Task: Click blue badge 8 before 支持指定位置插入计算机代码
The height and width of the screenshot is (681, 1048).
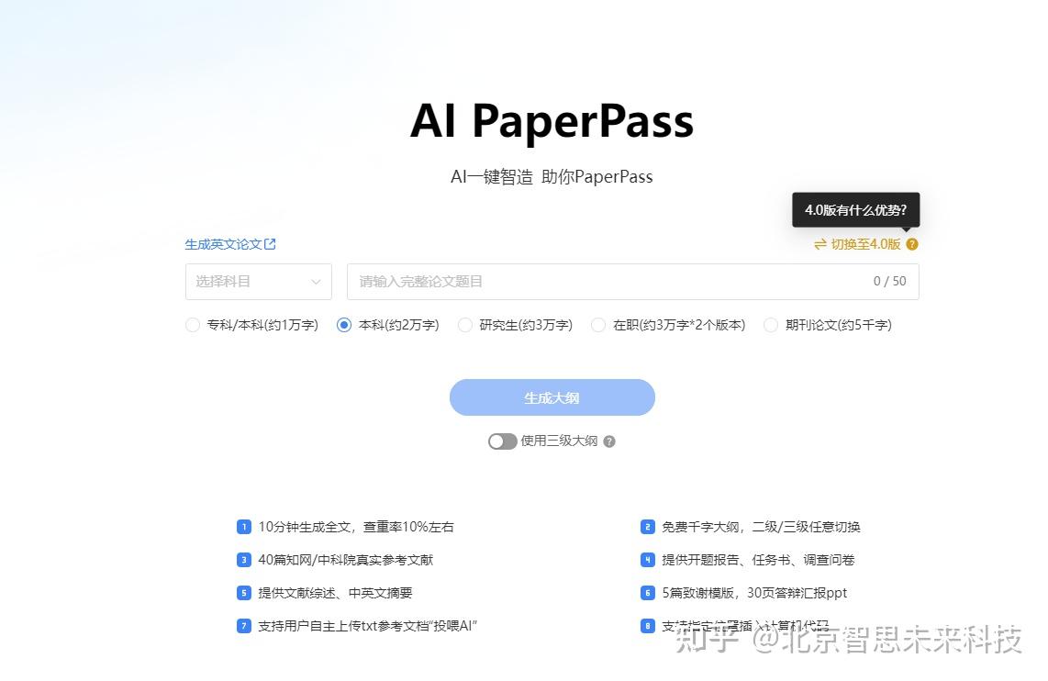Action: (x=646, y=625)
